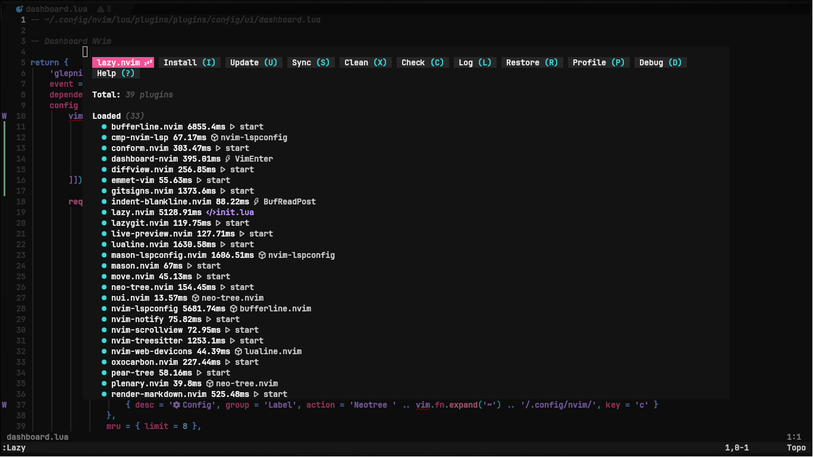813x457 pixels.
Task: Select the nvim-scrollview plugin row
Action: 180,330
